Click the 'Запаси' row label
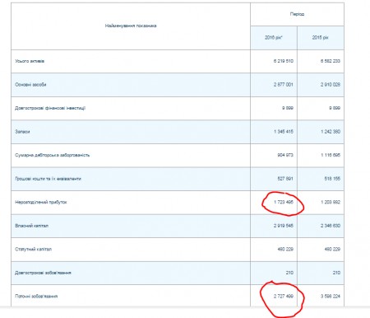This screenshot has width=370, height=318. 22,132
